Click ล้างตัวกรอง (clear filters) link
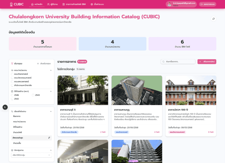Screen dimensions: 225x163 tap(44, 64)
